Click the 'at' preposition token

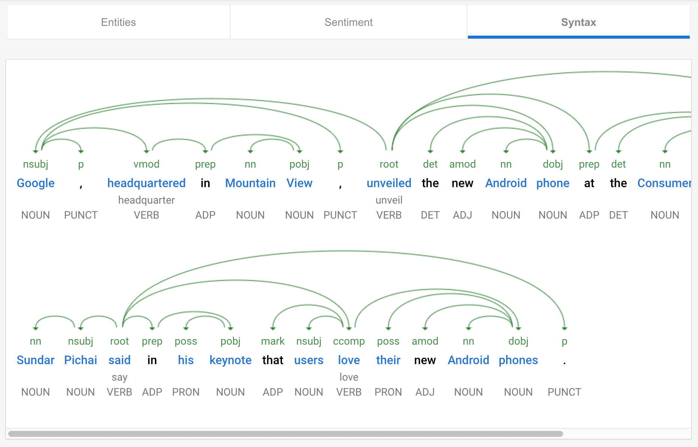[x=589, y=183]
